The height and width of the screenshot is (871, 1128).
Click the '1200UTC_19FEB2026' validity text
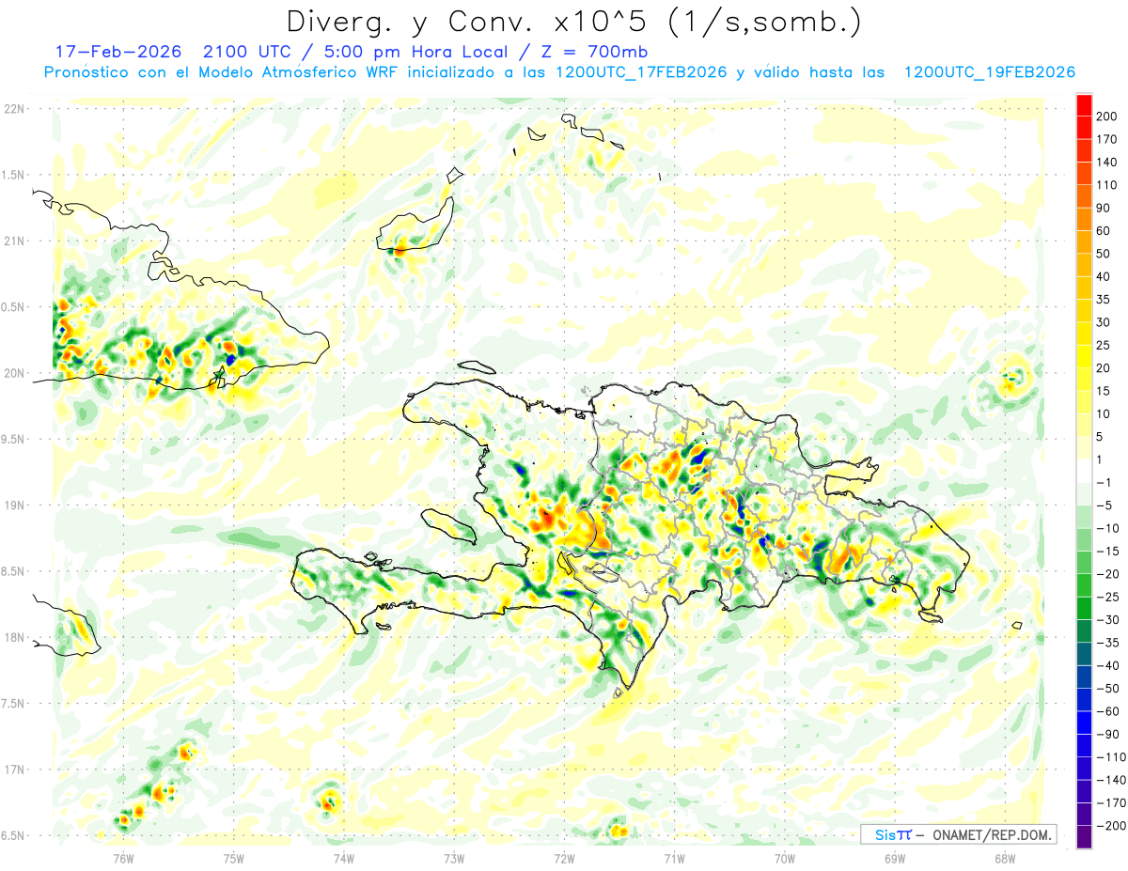pos(989,72)
